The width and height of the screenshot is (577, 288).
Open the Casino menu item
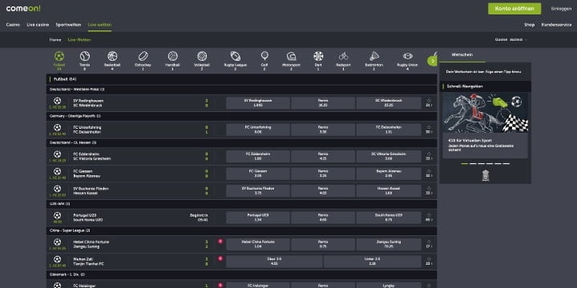(x=13, y=25)
